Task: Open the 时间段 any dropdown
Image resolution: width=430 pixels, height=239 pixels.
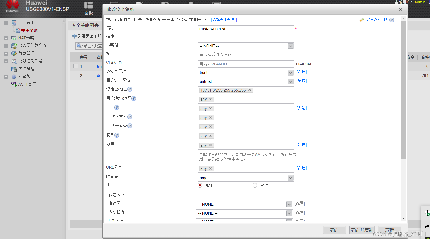Action: click(x=290, y=178)
